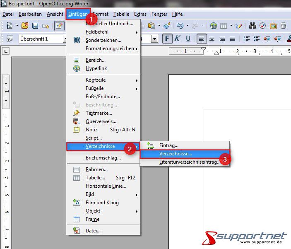Open the Ansicht menu
Viewport: 291px width, 249px height.
[x=55, y=14]
